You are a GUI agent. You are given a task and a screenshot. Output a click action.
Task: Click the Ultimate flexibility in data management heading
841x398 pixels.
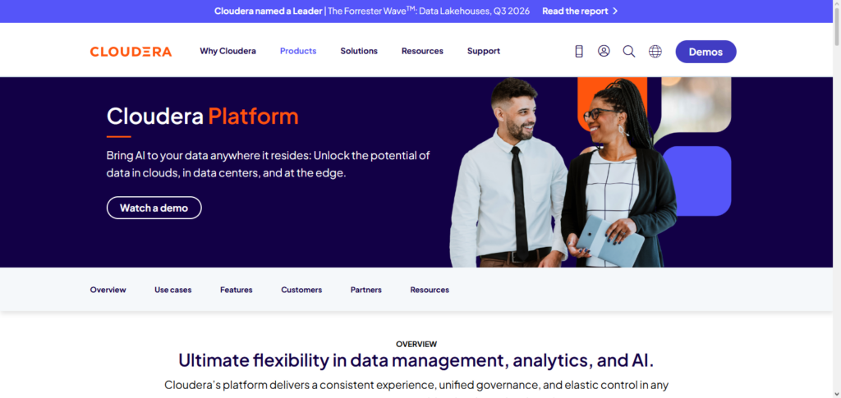[416, 360]
